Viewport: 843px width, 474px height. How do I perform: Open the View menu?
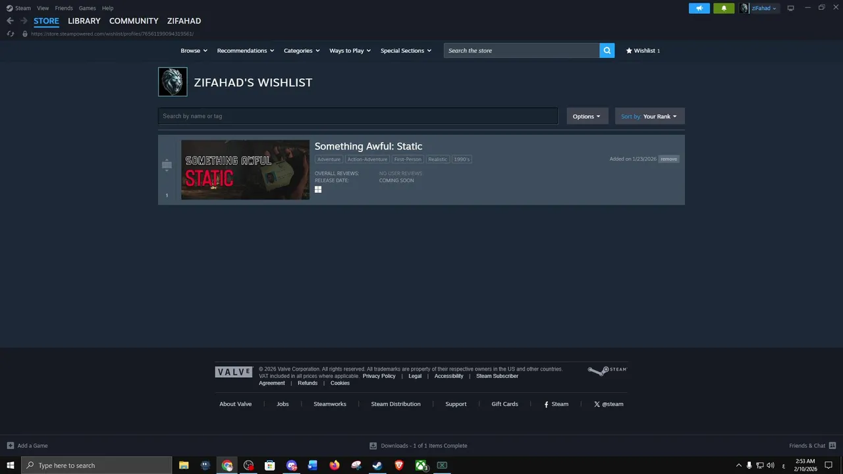coord(43,8)
